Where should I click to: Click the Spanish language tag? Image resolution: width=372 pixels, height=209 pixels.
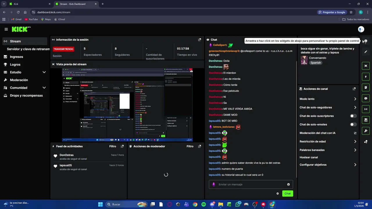(x=316, y=63)
